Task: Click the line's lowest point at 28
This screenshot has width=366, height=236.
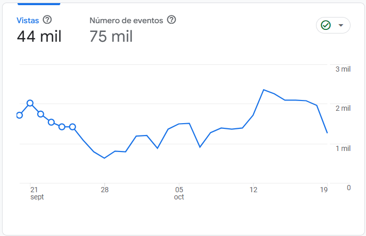Action: 105,158
